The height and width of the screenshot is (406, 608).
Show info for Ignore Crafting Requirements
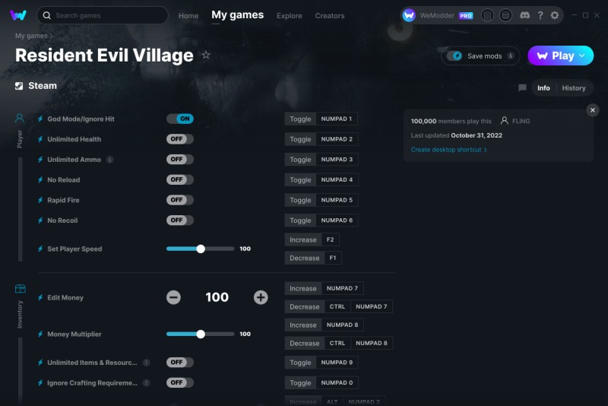pos(146,382)
